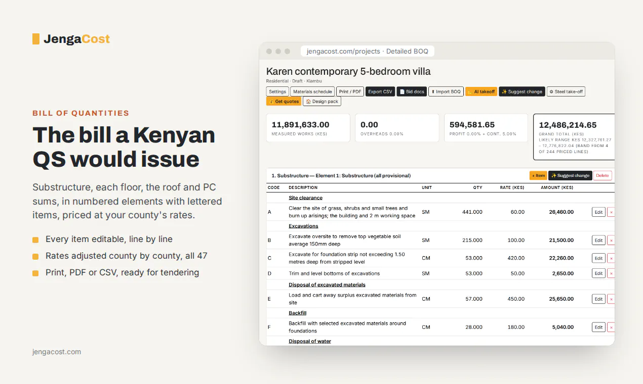The width and height of the screenshot is (643, 384).
Task: Open Steel take-off
Action: point(566,91)
